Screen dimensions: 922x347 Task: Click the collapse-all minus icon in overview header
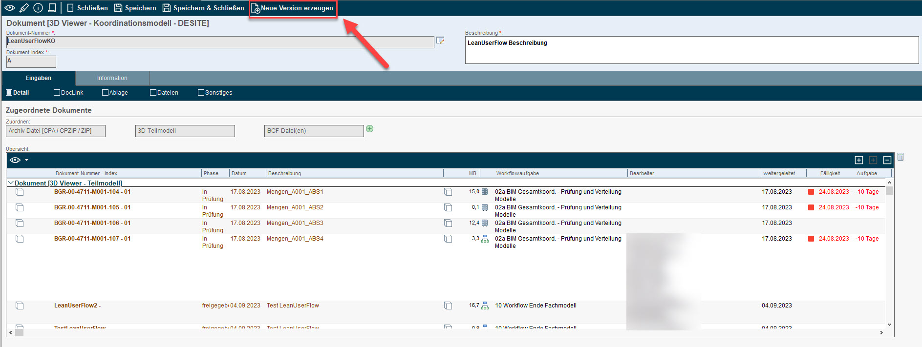(x=887, y=160)
